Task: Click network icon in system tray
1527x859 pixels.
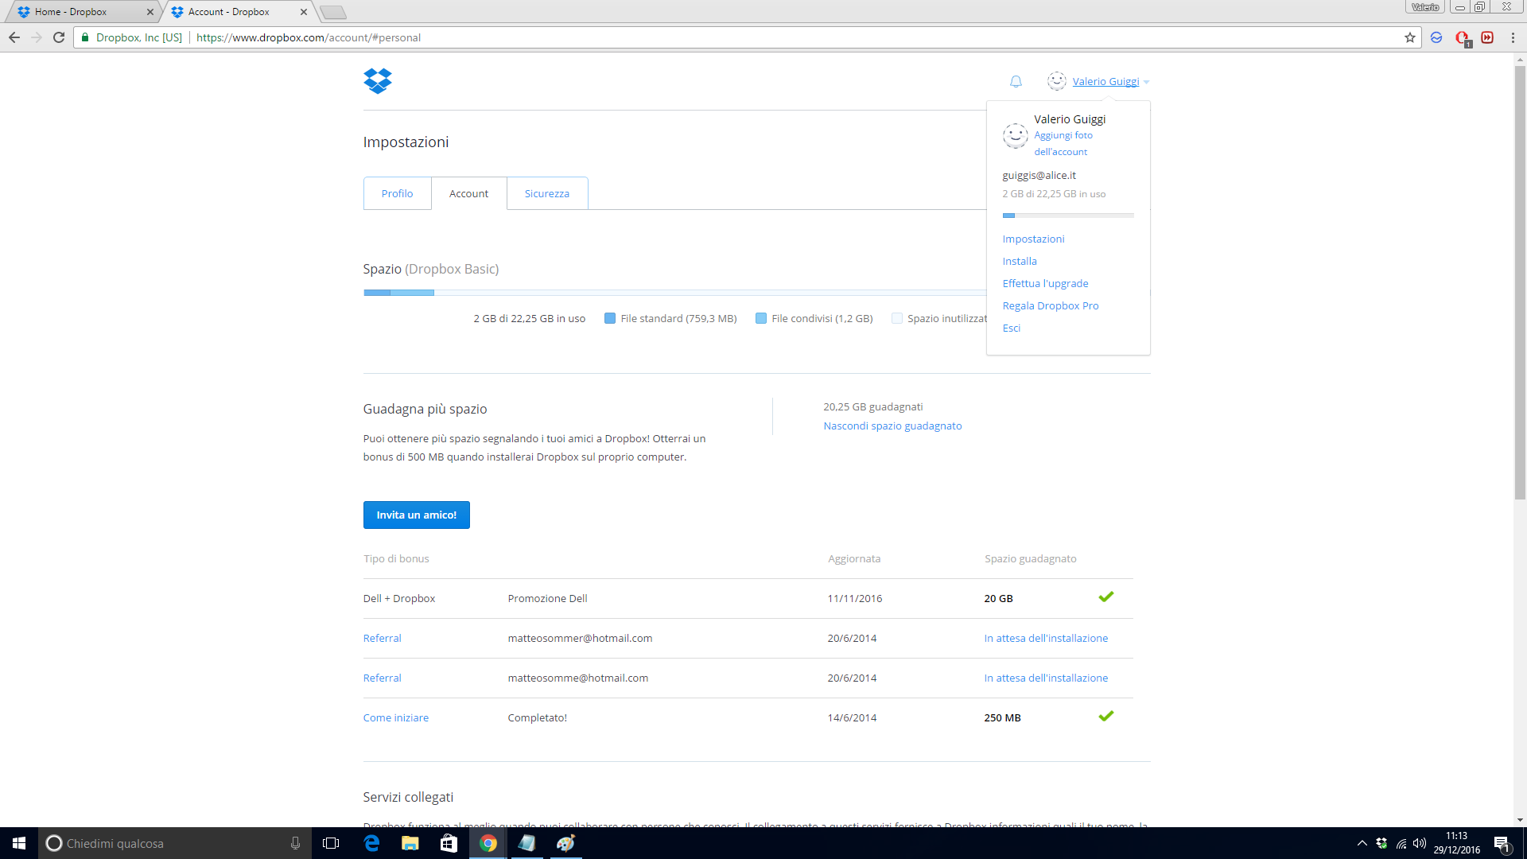Action: coord(1401,843)
